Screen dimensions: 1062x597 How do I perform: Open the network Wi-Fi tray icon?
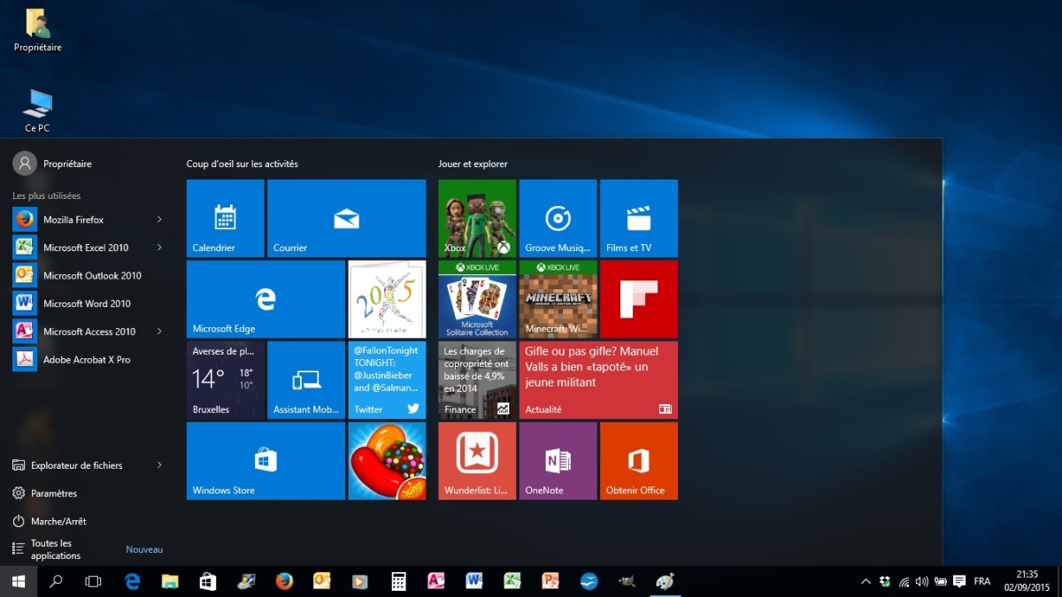(x=904, y=581)
